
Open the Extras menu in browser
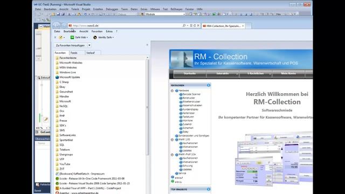(x=109, y=31)
